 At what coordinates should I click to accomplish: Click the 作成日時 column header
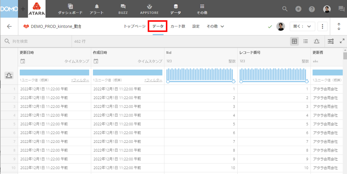[x=100, y=52]
